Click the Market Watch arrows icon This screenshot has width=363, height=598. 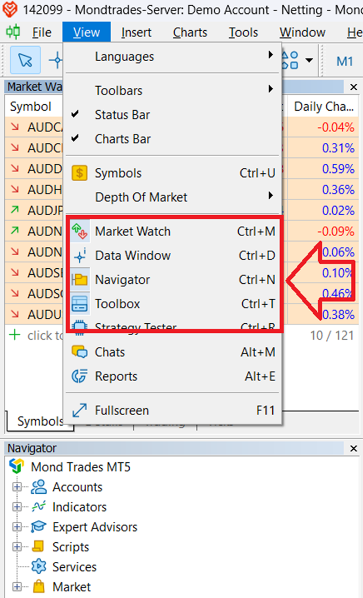[80, 231]
